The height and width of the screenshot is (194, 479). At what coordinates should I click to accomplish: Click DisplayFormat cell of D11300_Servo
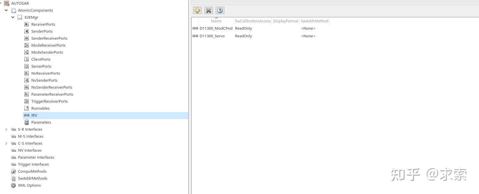pos(286,36)
